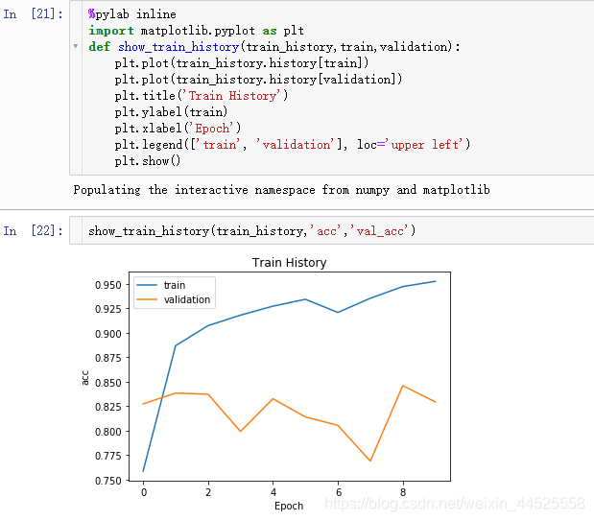Click the x-axis tick label 0
This screenshot has height=521, width=594.
tap(144, 492)
